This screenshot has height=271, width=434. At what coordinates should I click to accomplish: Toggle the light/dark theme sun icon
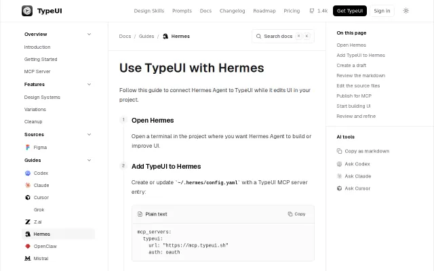point(406,11)
